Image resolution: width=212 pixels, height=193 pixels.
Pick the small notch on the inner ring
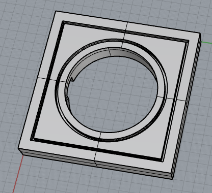pos(72,79)
